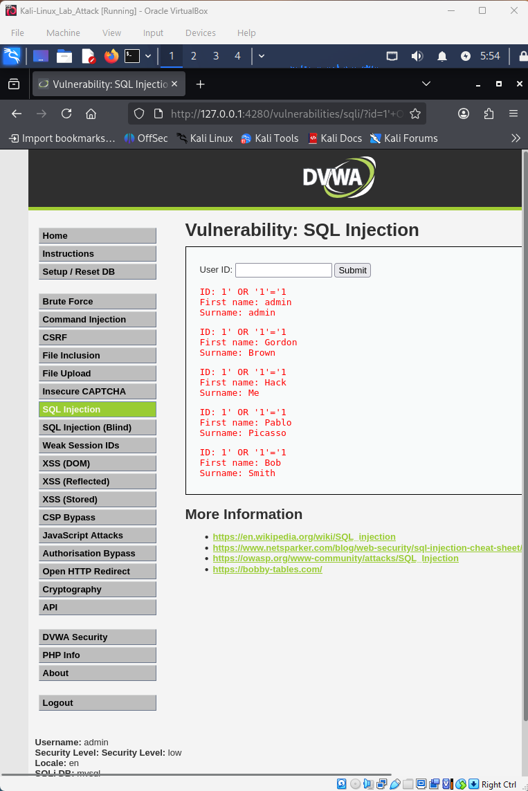
Task: Click the User ID input field
Action: (284, 270)
